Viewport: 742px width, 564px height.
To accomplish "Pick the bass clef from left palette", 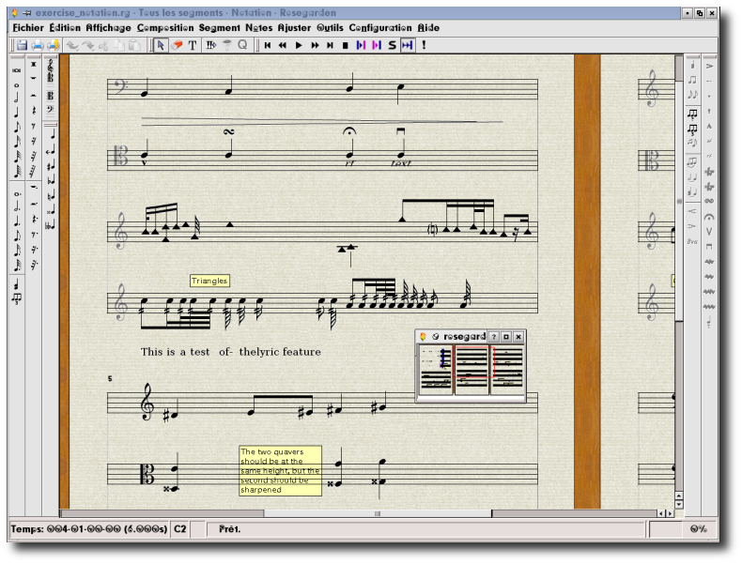I will [x=50, y=108].
